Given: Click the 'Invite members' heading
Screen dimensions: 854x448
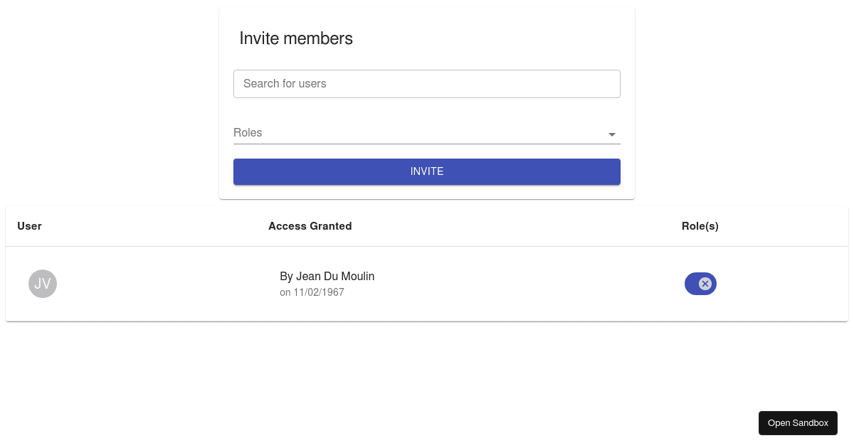Looking at the screenshot, I should coord(296,38).
